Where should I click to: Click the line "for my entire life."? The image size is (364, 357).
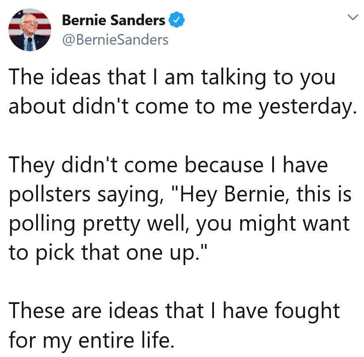pyautogui.click(x=91, y=341)
